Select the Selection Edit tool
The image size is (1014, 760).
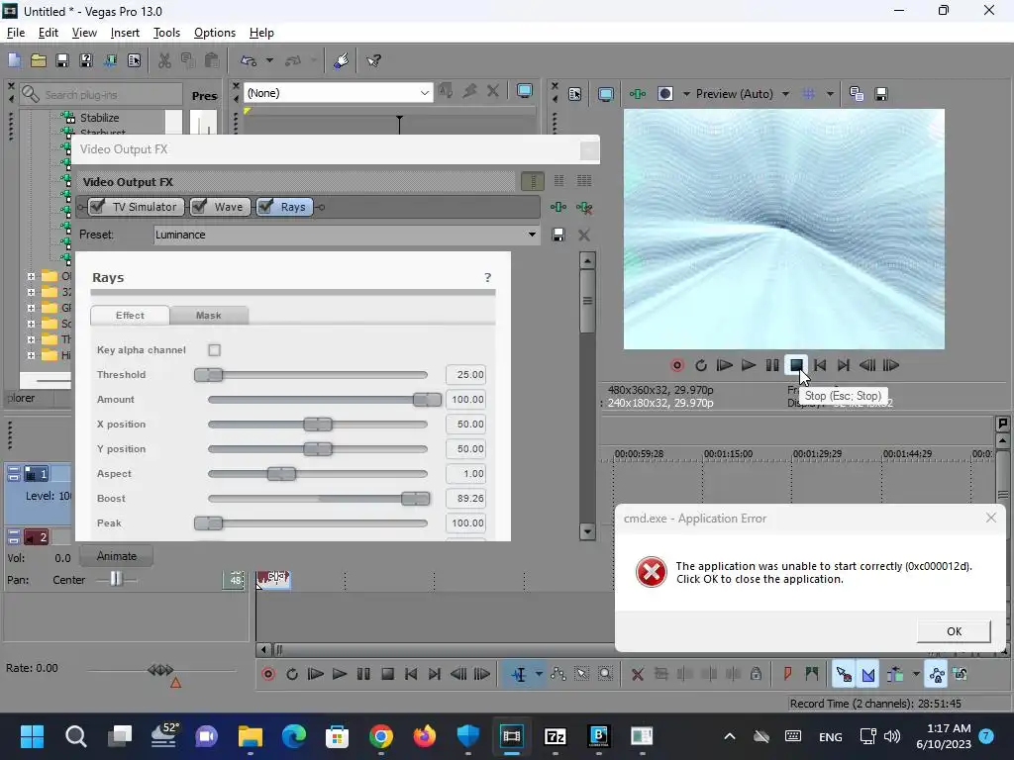(582, 674)
